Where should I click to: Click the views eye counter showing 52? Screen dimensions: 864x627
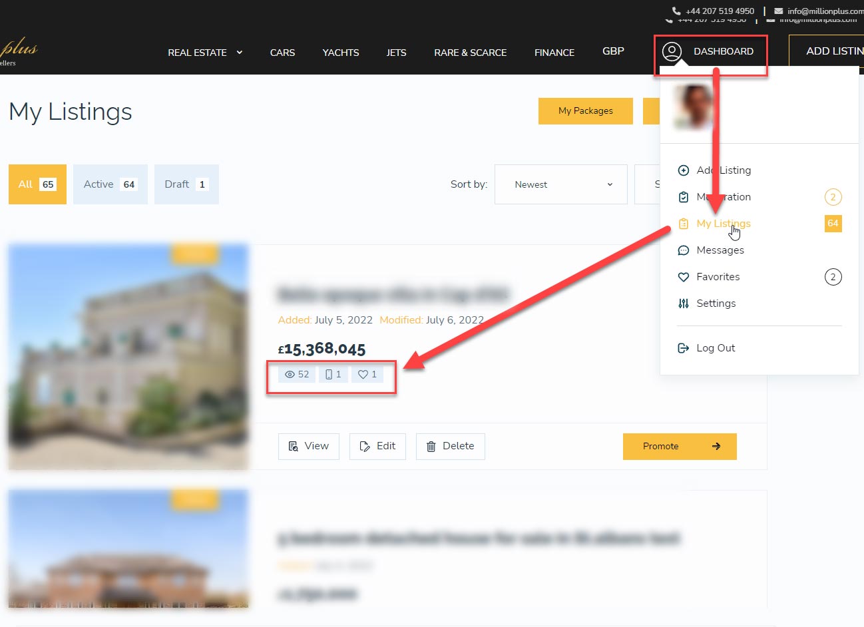tap(297, 375)
